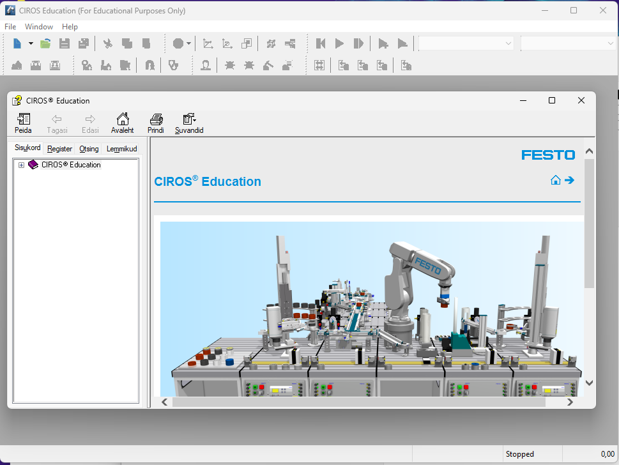The height and width of the screenshot is (465, 619).
Task: Open the Window menu
Action: 39,26
